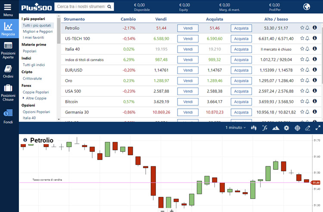
Task: Click Acquista button for EUR/USD
Action: [241, 71]
